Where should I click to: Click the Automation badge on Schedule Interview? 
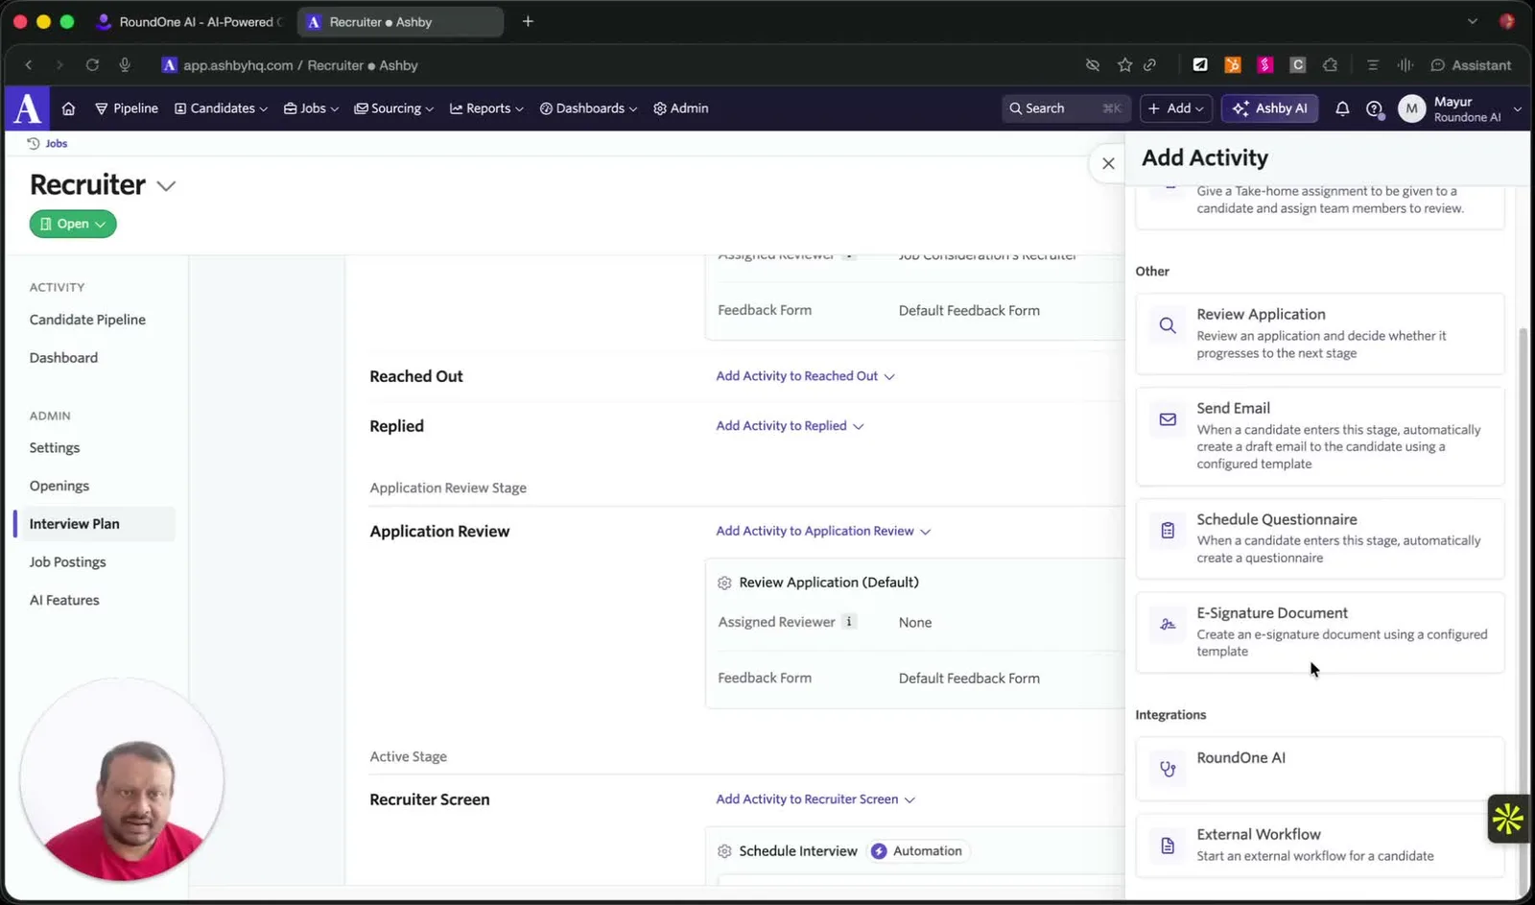click(x=919, y=851)
